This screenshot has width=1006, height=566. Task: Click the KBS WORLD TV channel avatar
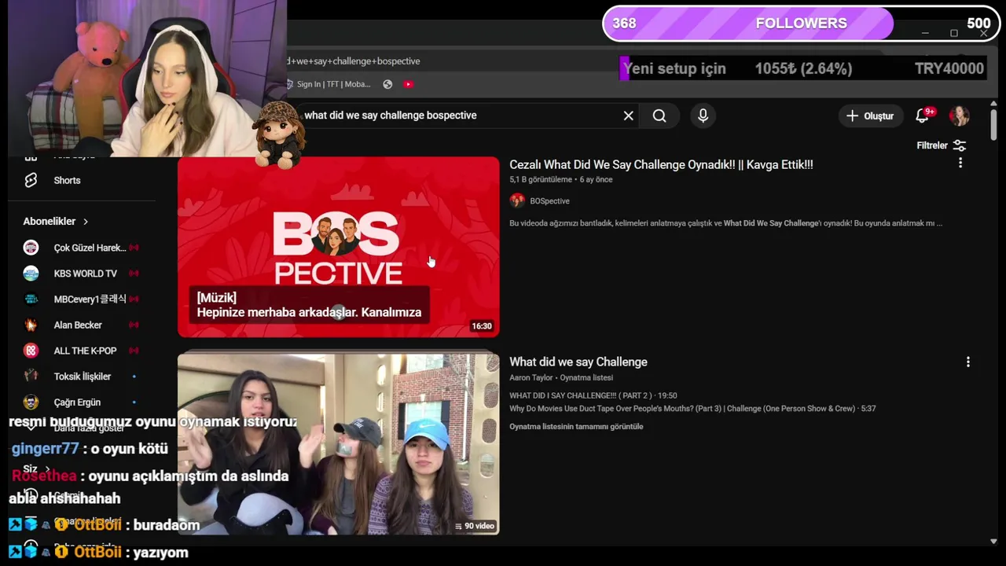pos(31,274)
